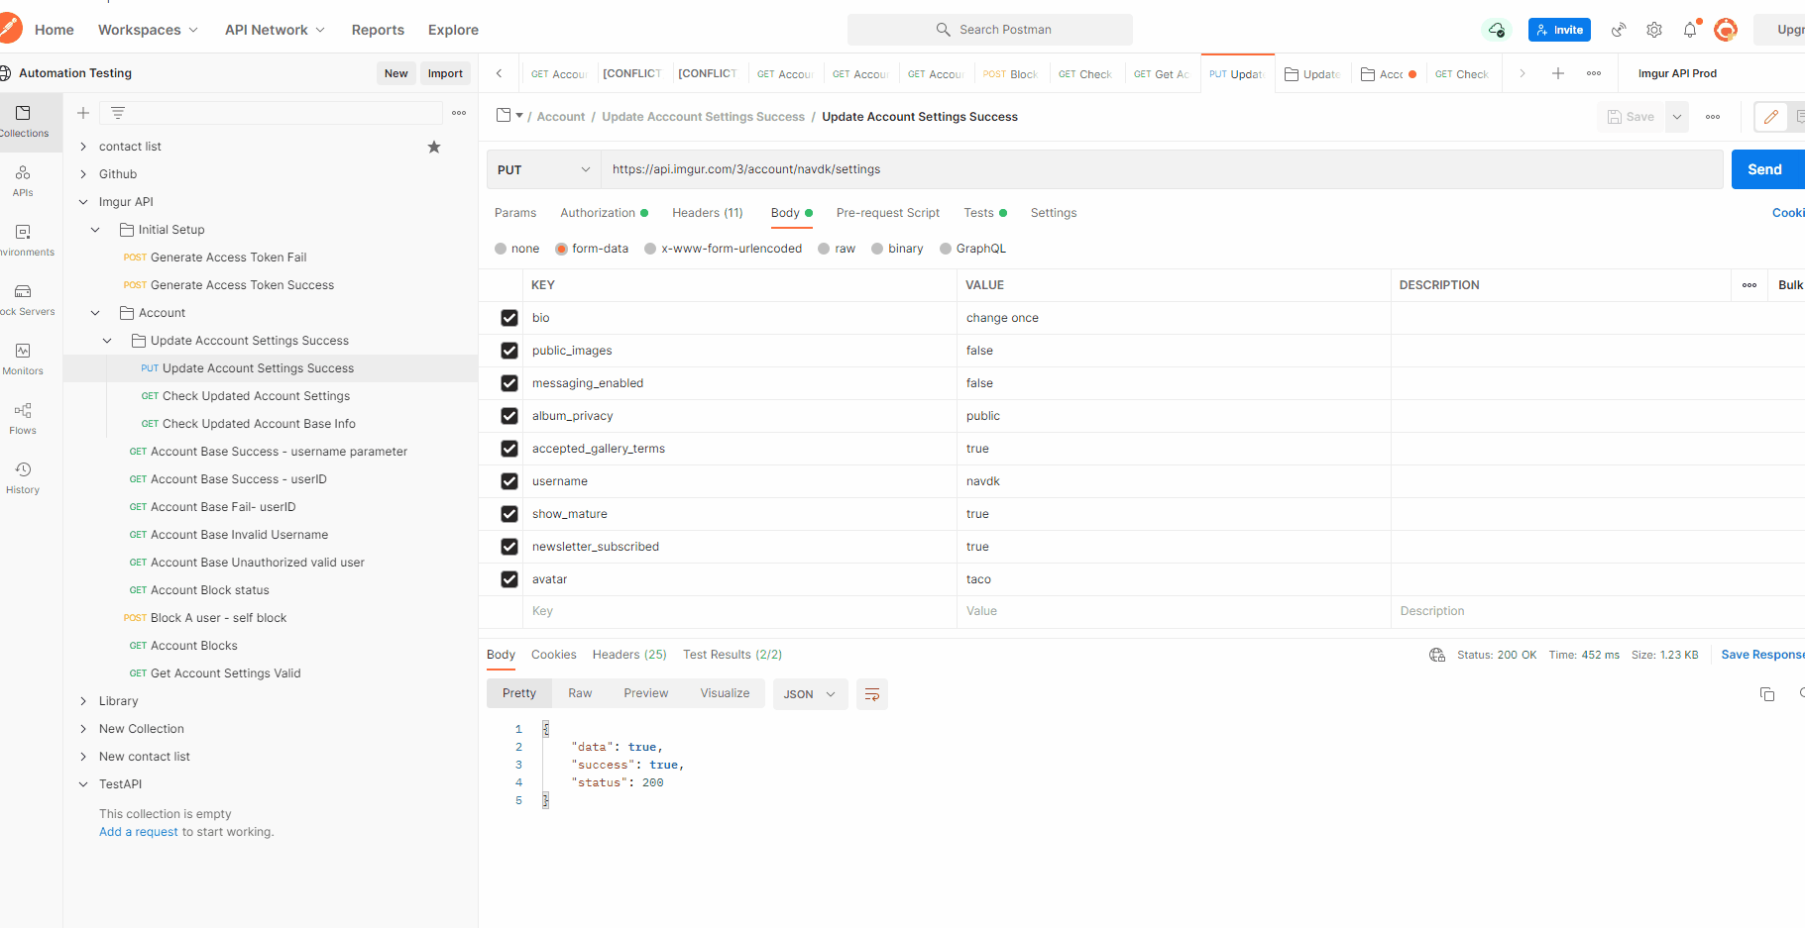Open the tab options ellipsis menu

click(1594, 73)
